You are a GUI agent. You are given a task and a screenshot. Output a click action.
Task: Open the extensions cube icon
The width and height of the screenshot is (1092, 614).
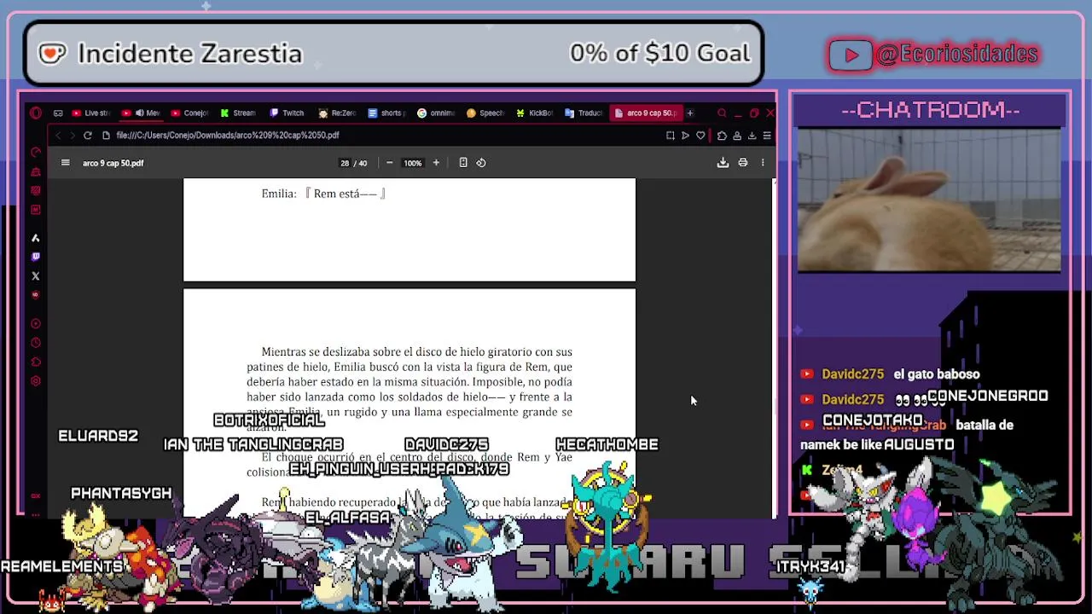click(x=722, y=136)
